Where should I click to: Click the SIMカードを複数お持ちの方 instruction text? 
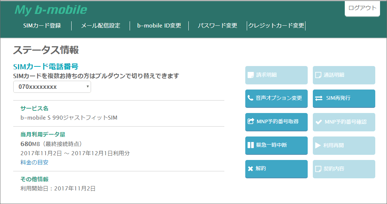[96, 76]
